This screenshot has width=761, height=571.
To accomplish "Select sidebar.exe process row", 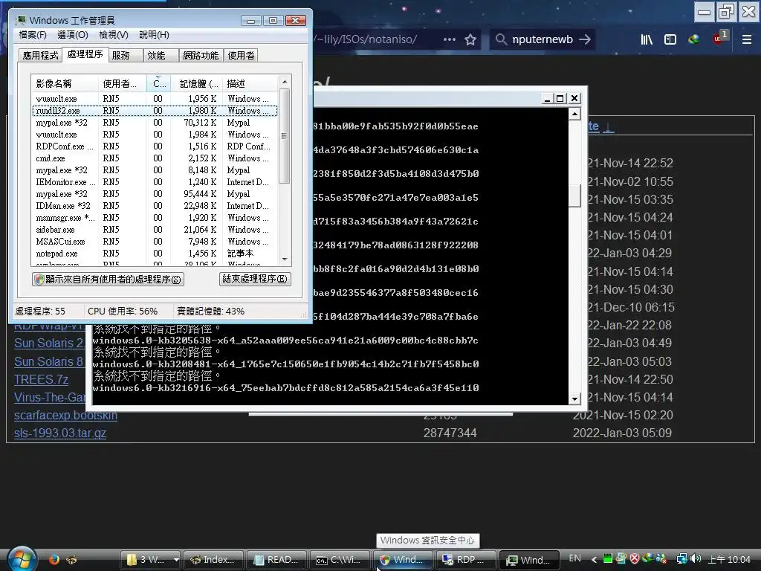I will 155,230.
